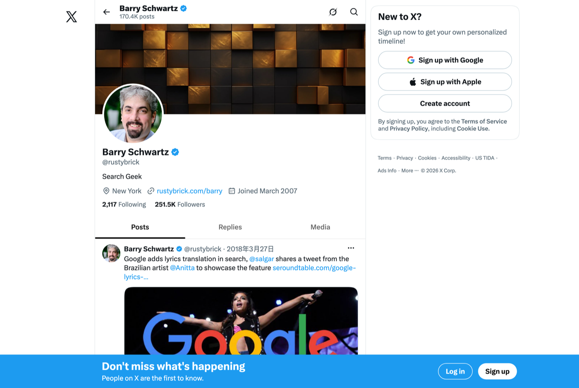Screen dimensions: 579x388
Task: Open the @Anitta mention
Action: (182, 268)
